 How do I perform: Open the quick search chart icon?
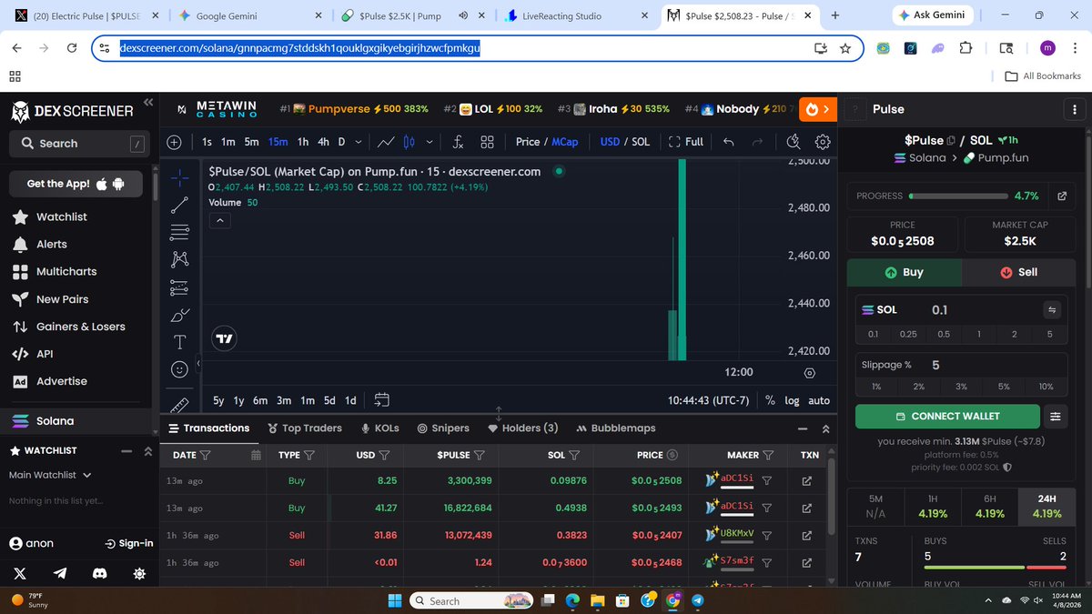click(794, 142)
